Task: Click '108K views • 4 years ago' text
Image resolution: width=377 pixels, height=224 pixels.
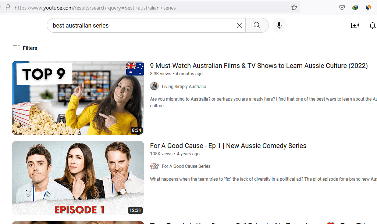Action: point(175,153)
